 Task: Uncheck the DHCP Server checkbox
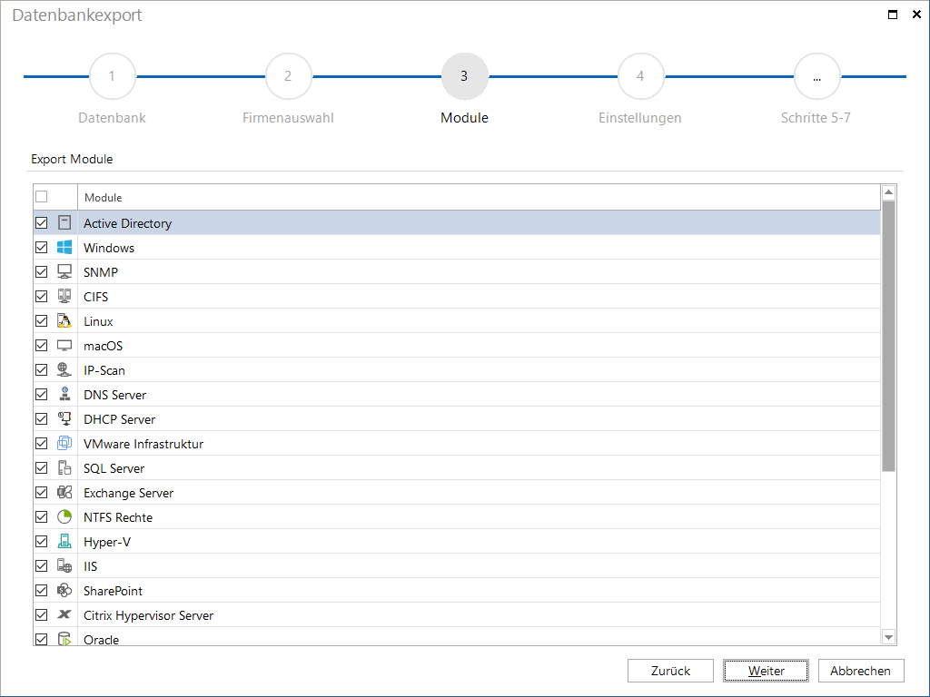[42, 418]
